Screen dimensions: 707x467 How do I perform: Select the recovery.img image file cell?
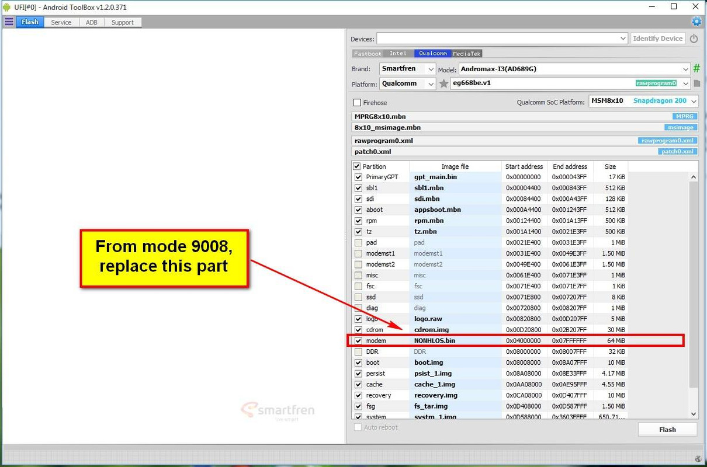pyautogui.click(x=455, y=395)
